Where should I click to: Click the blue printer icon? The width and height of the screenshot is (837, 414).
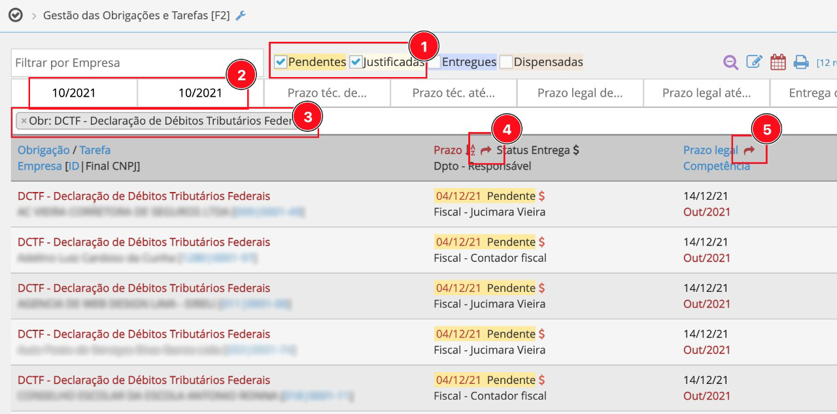click(x=801, y=63)
